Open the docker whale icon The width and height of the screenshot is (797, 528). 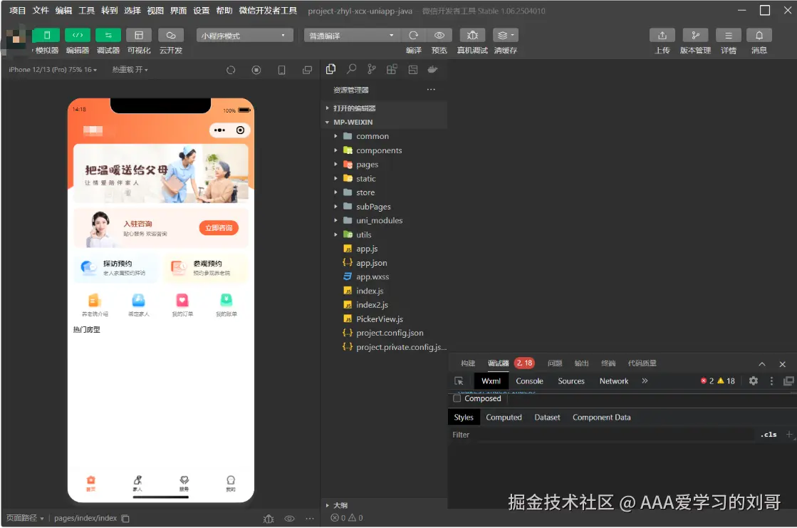(x=432, y=70)
